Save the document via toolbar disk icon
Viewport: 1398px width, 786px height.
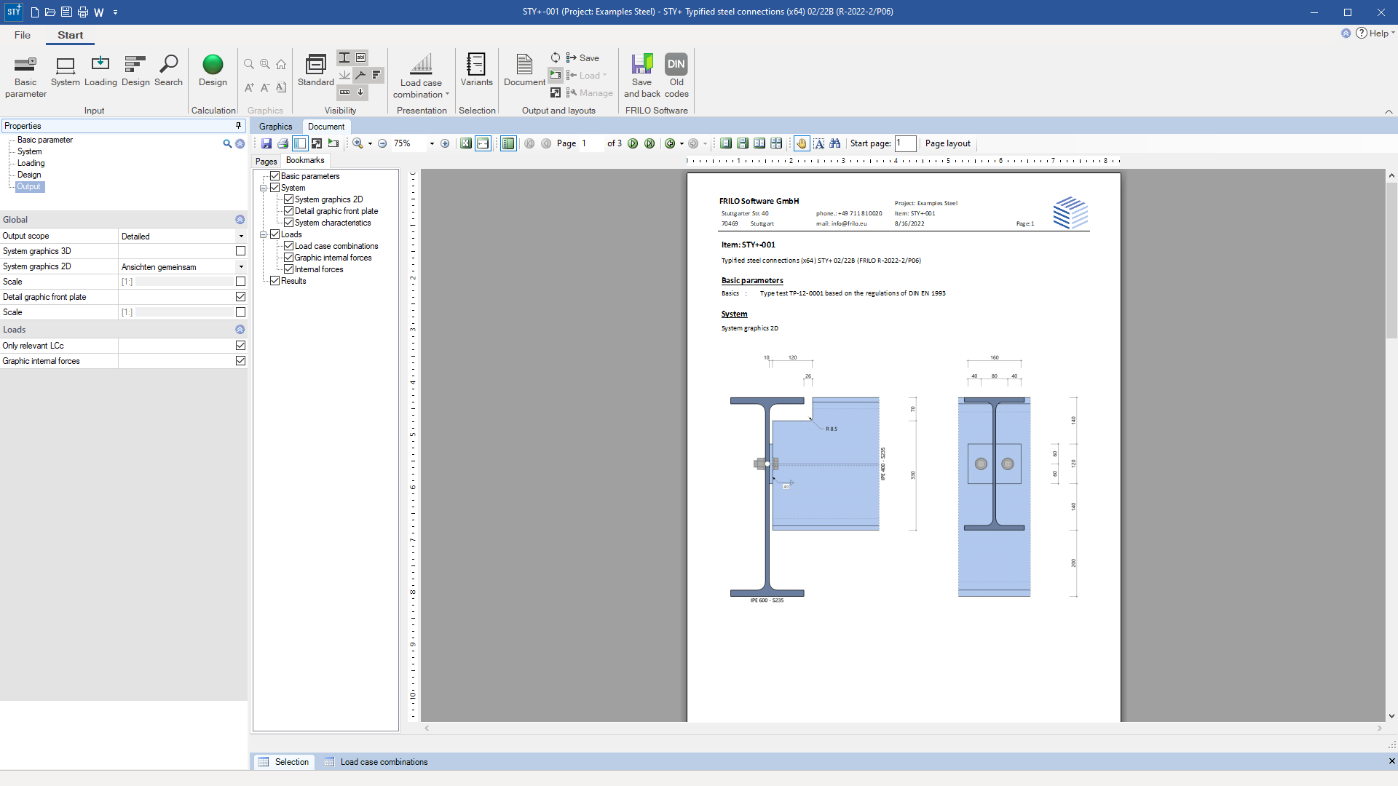266,143
